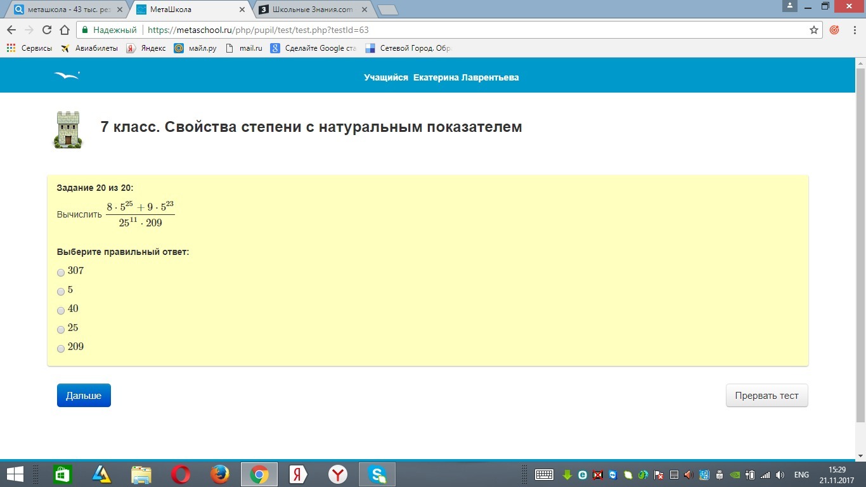Click the browser reload page icon
Screen dimensions: 866x487
(46, 30)
